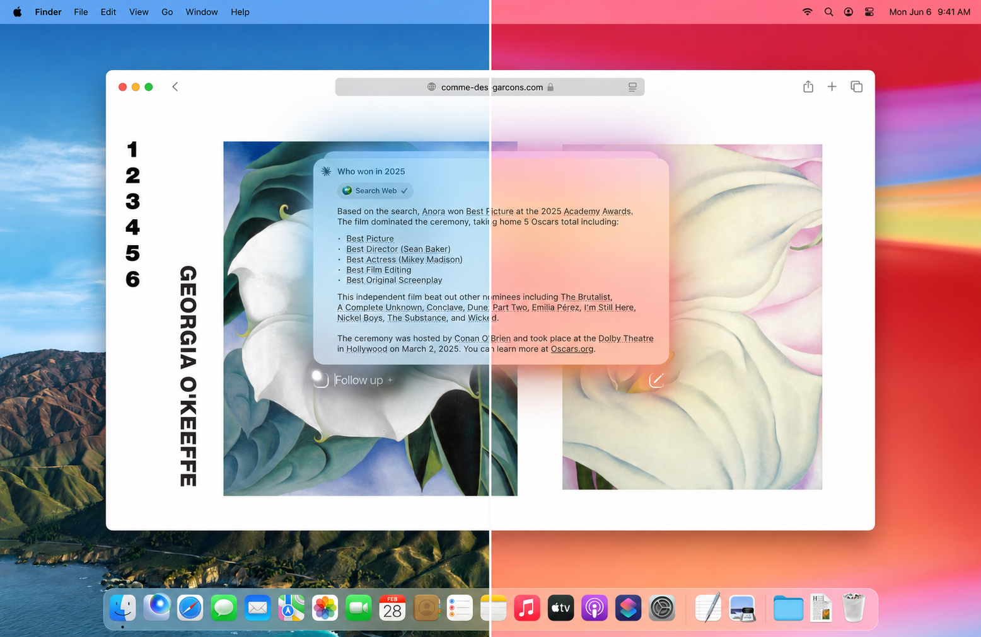The image size is (981, 637).
Task: Launch Apple TV from the dock
Action: (x=561, y=608)
